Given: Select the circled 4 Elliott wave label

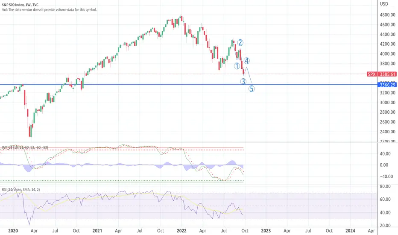Looking at the screenshot, I should [247, 61].
